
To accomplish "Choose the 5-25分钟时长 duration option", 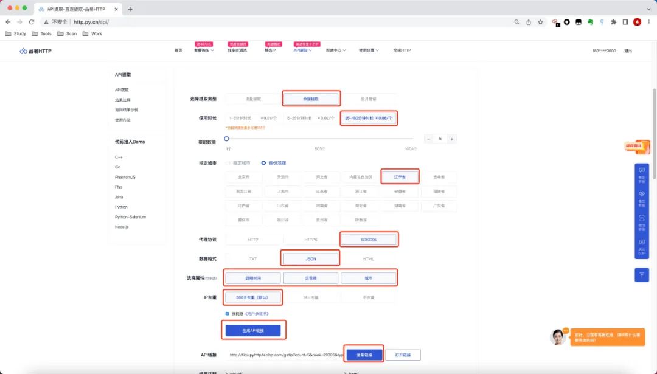I will (x=310, y=118).
